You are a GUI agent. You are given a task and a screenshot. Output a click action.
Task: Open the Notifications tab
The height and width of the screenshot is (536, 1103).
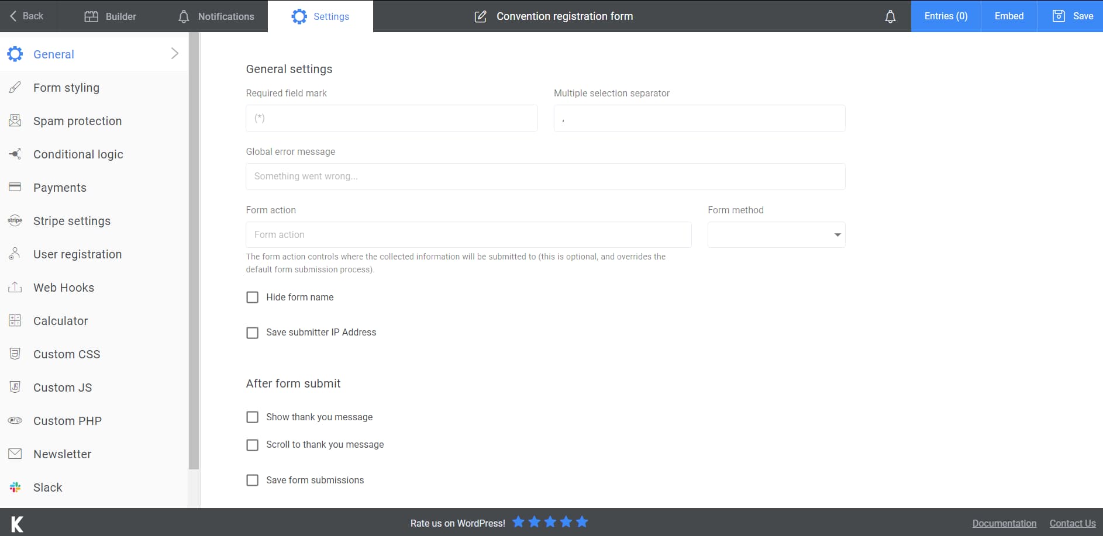[x=215, y=16]
